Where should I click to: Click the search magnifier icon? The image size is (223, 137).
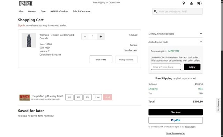click(155, 11)
